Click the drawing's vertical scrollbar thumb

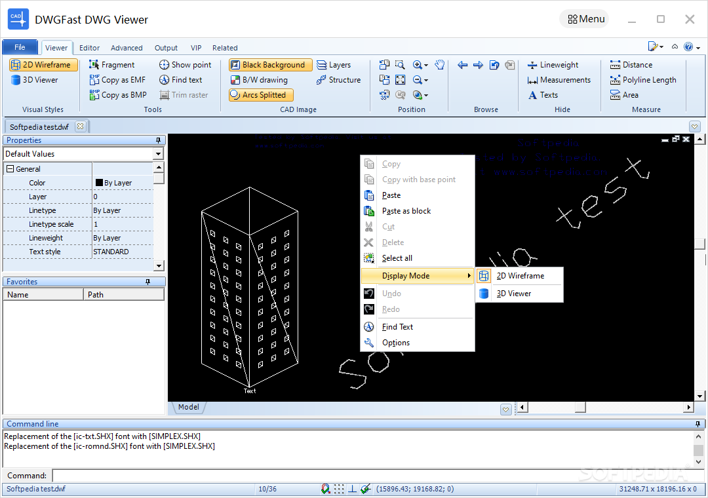(699, 243)
